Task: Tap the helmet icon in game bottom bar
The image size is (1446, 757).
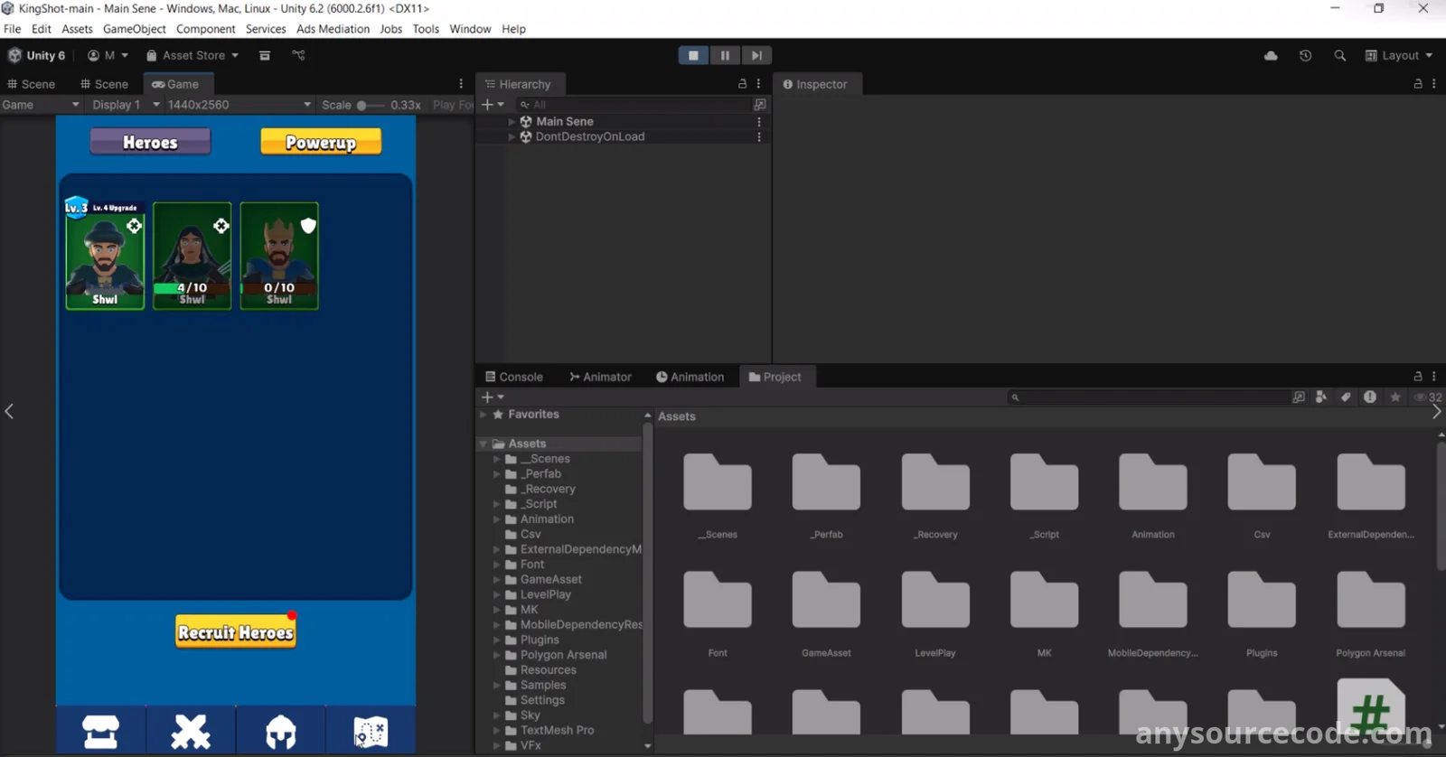Action: [x=281, y=732]
